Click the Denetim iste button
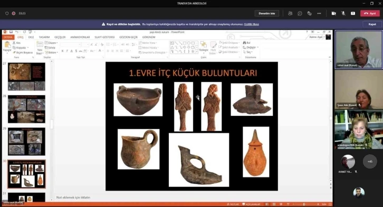Viewport: 383px width, 207px height. point(267,13)
